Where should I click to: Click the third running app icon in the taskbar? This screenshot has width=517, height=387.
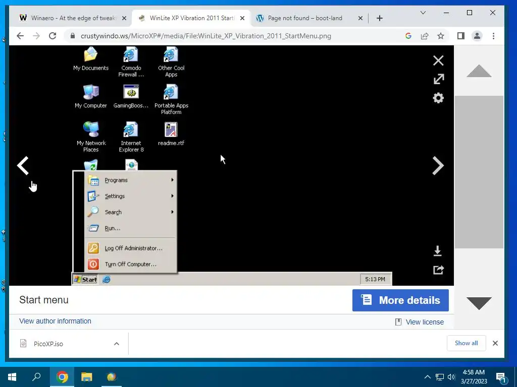[x=112, y=377]
